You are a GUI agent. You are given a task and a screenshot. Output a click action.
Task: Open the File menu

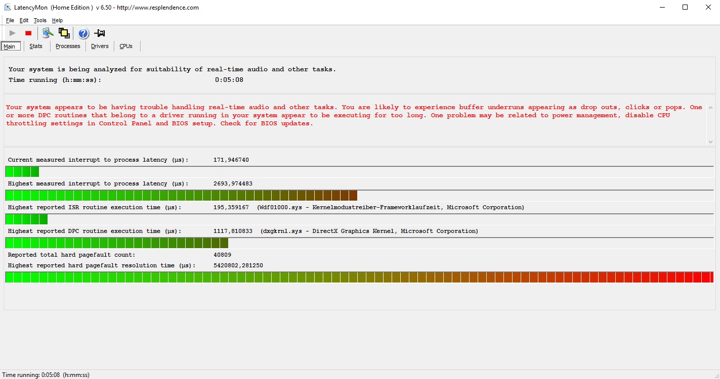[10, 21]
